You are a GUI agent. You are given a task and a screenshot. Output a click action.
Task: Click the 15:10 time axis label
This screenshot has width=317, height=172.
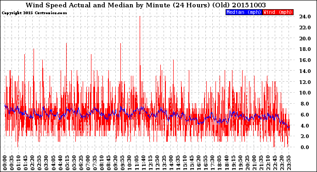point(185,163)
